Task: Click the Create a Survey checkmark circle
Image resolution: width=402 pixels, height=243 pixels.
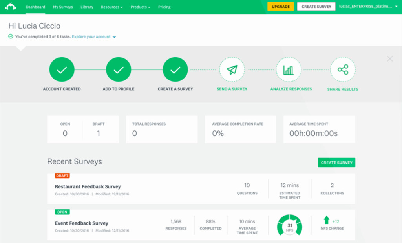Action: pos(175,70)
